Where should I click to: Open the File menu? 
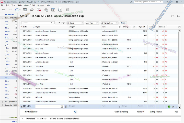[3, 5]
